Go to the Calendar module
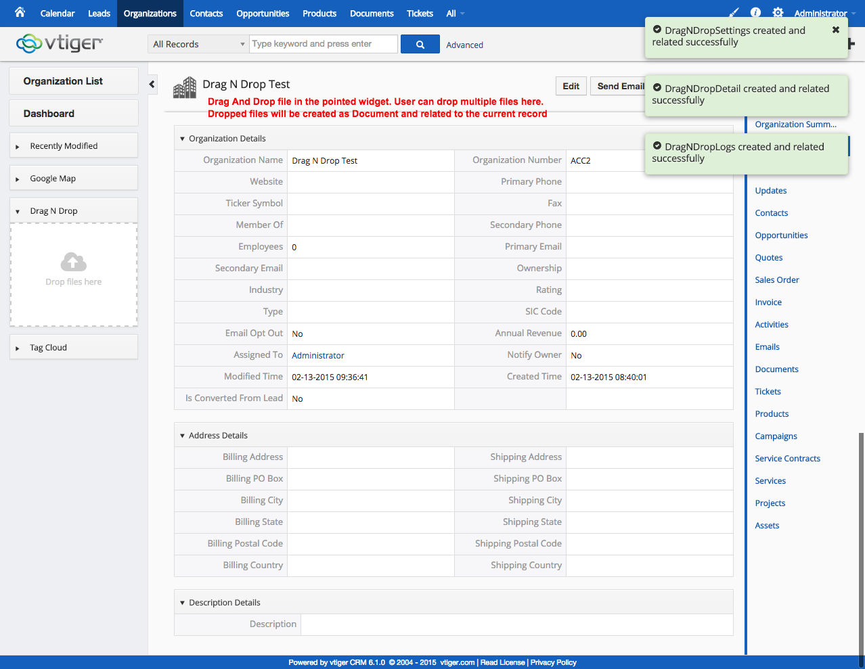This screenshot has width=865, height=669. pos(58,14)
